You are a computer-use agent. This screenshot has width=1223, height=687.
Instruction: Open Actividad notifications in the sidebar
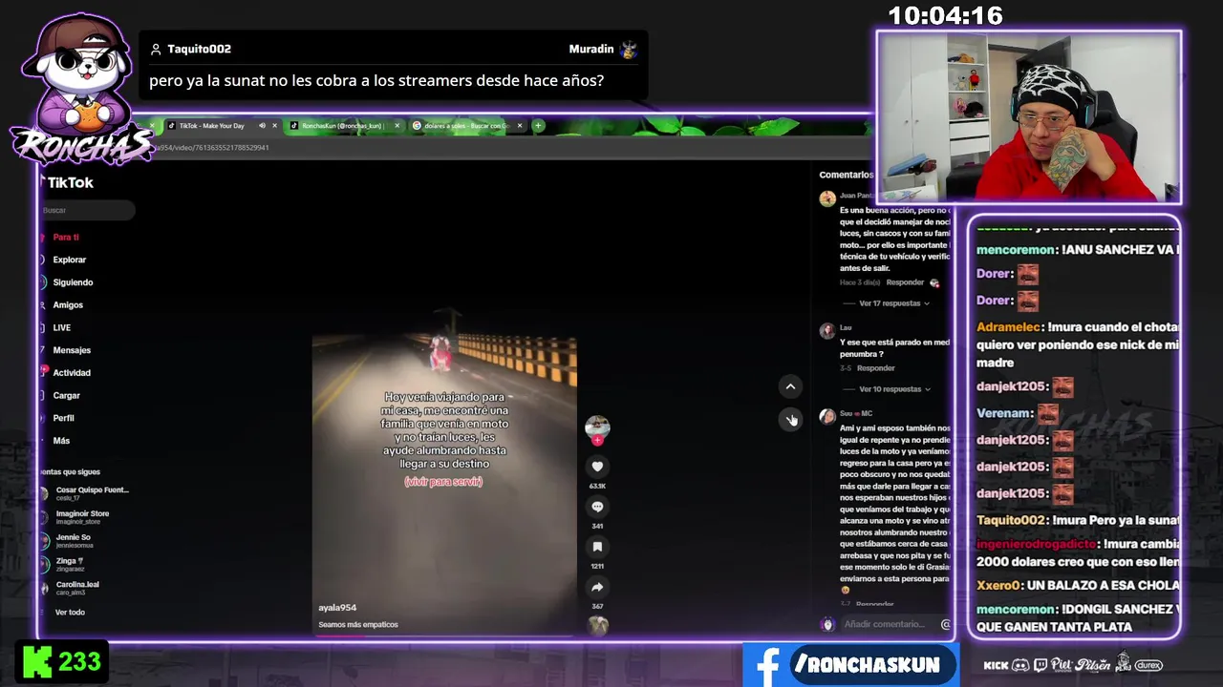(72, 373)
